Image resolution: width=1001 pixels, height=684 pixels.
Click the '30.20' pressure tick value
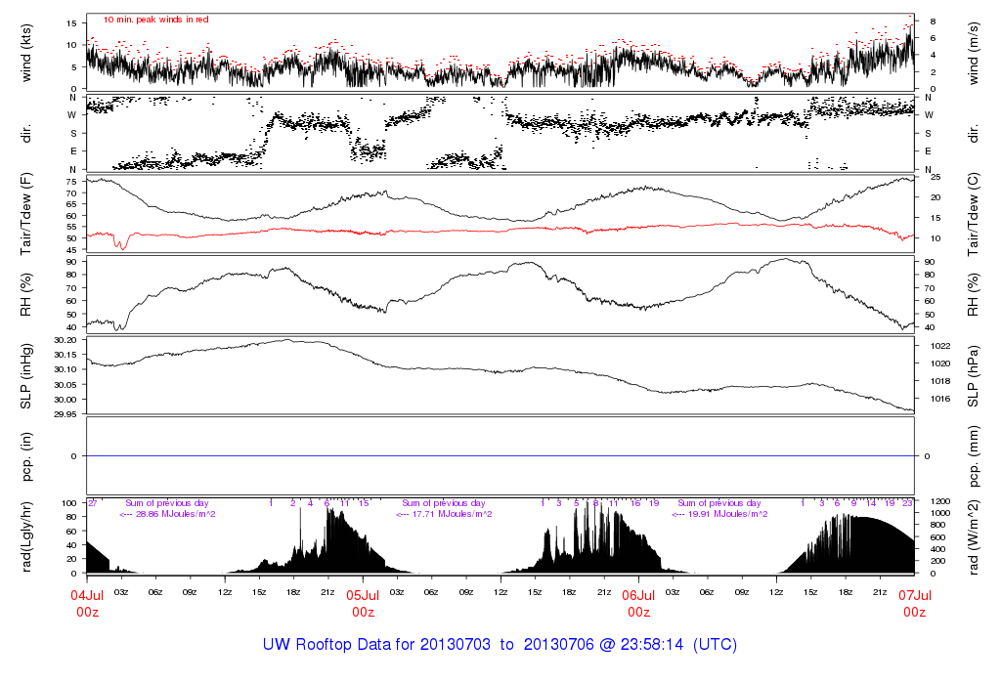tap(66, 340)
